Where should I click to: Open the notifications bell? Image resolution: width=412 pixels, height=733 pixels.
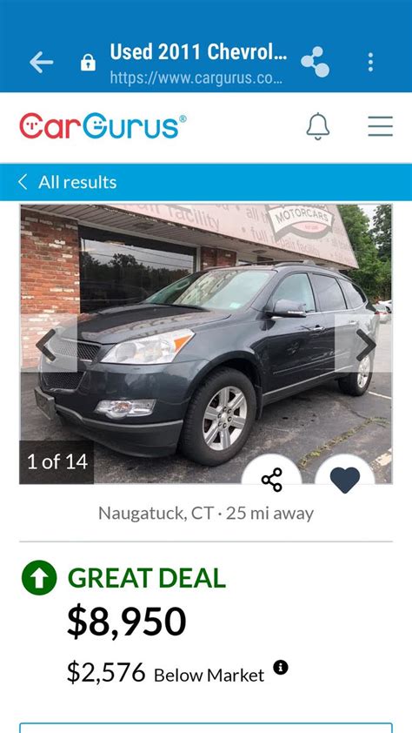pos(318,126)
